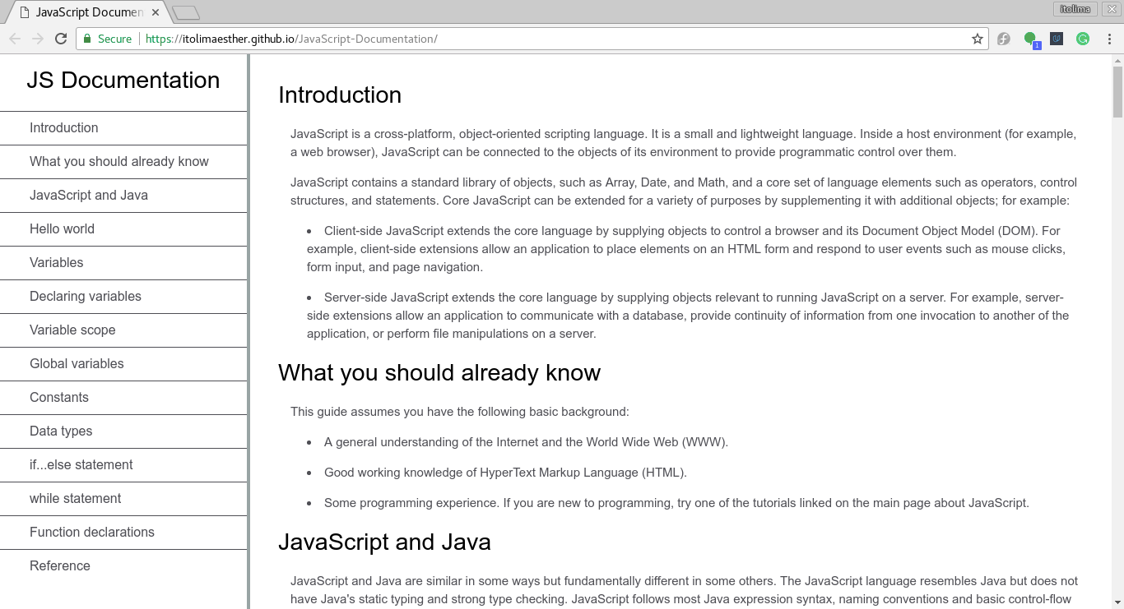Screen dimensions: 1124x609
Task: Click the gray circular extension icon
Action: click(x=1004, y=39)
